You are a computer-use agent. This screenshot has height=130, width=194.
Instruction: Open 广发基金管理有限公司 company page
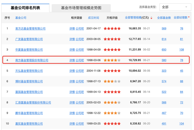pyautogui.click(x=29, y=39)
